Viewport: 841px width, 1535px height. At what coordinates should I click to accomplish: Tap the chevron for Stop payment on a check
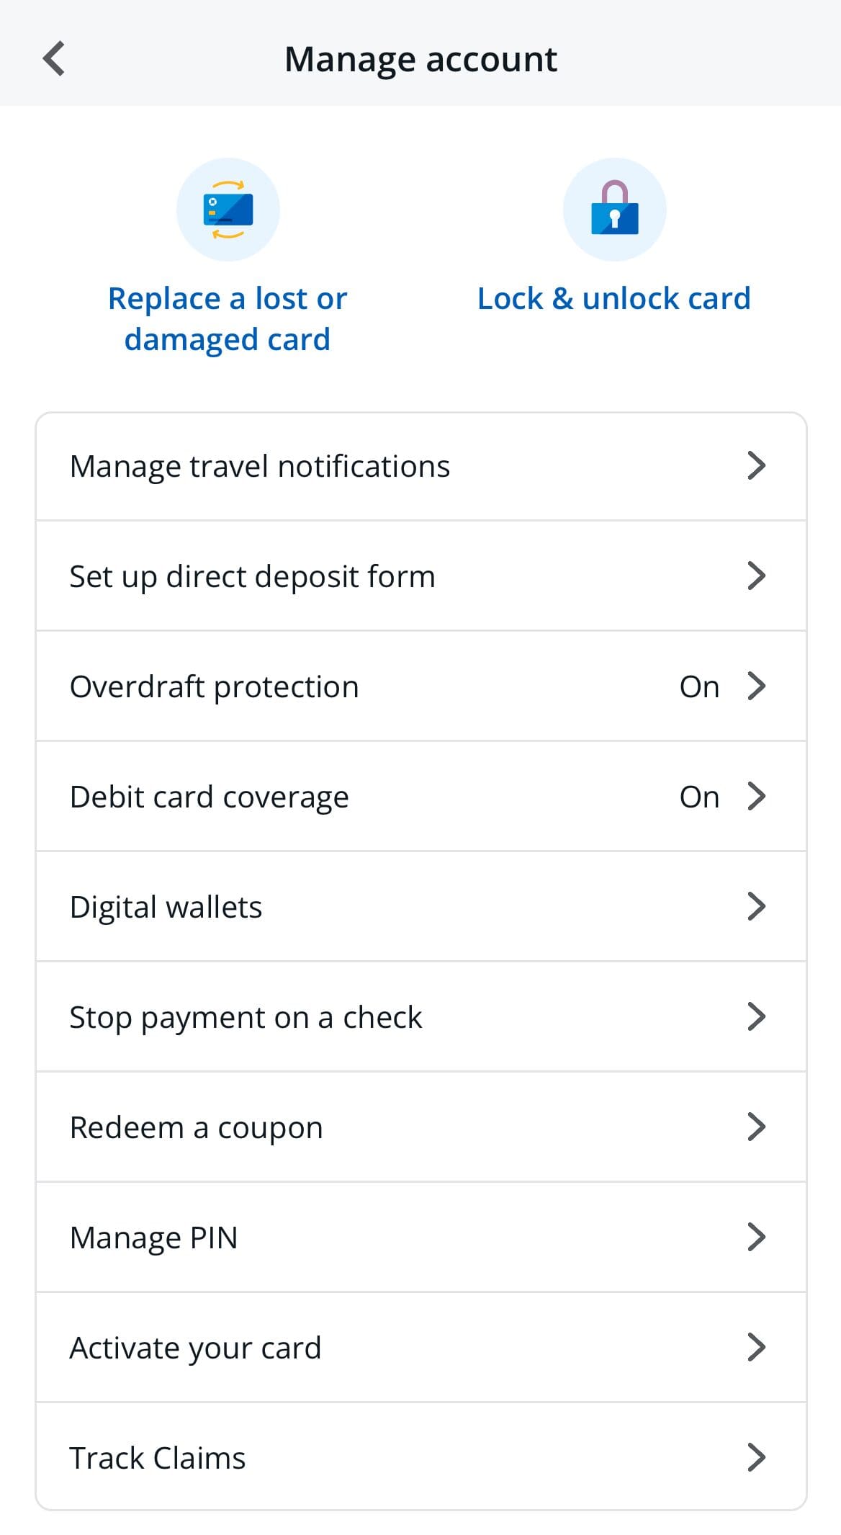(757, 1016)
